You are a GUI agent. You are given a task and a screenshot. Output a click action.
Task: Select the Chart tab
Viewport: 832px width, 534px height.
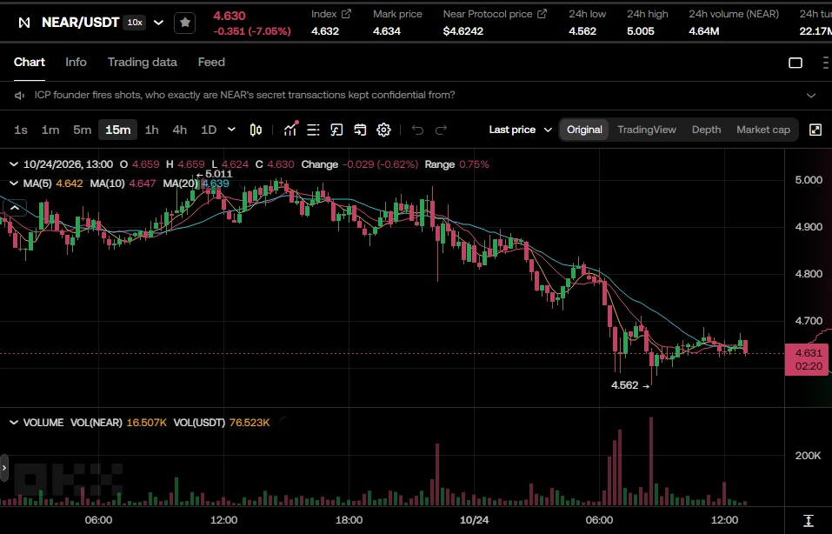(x=30, y=62)
